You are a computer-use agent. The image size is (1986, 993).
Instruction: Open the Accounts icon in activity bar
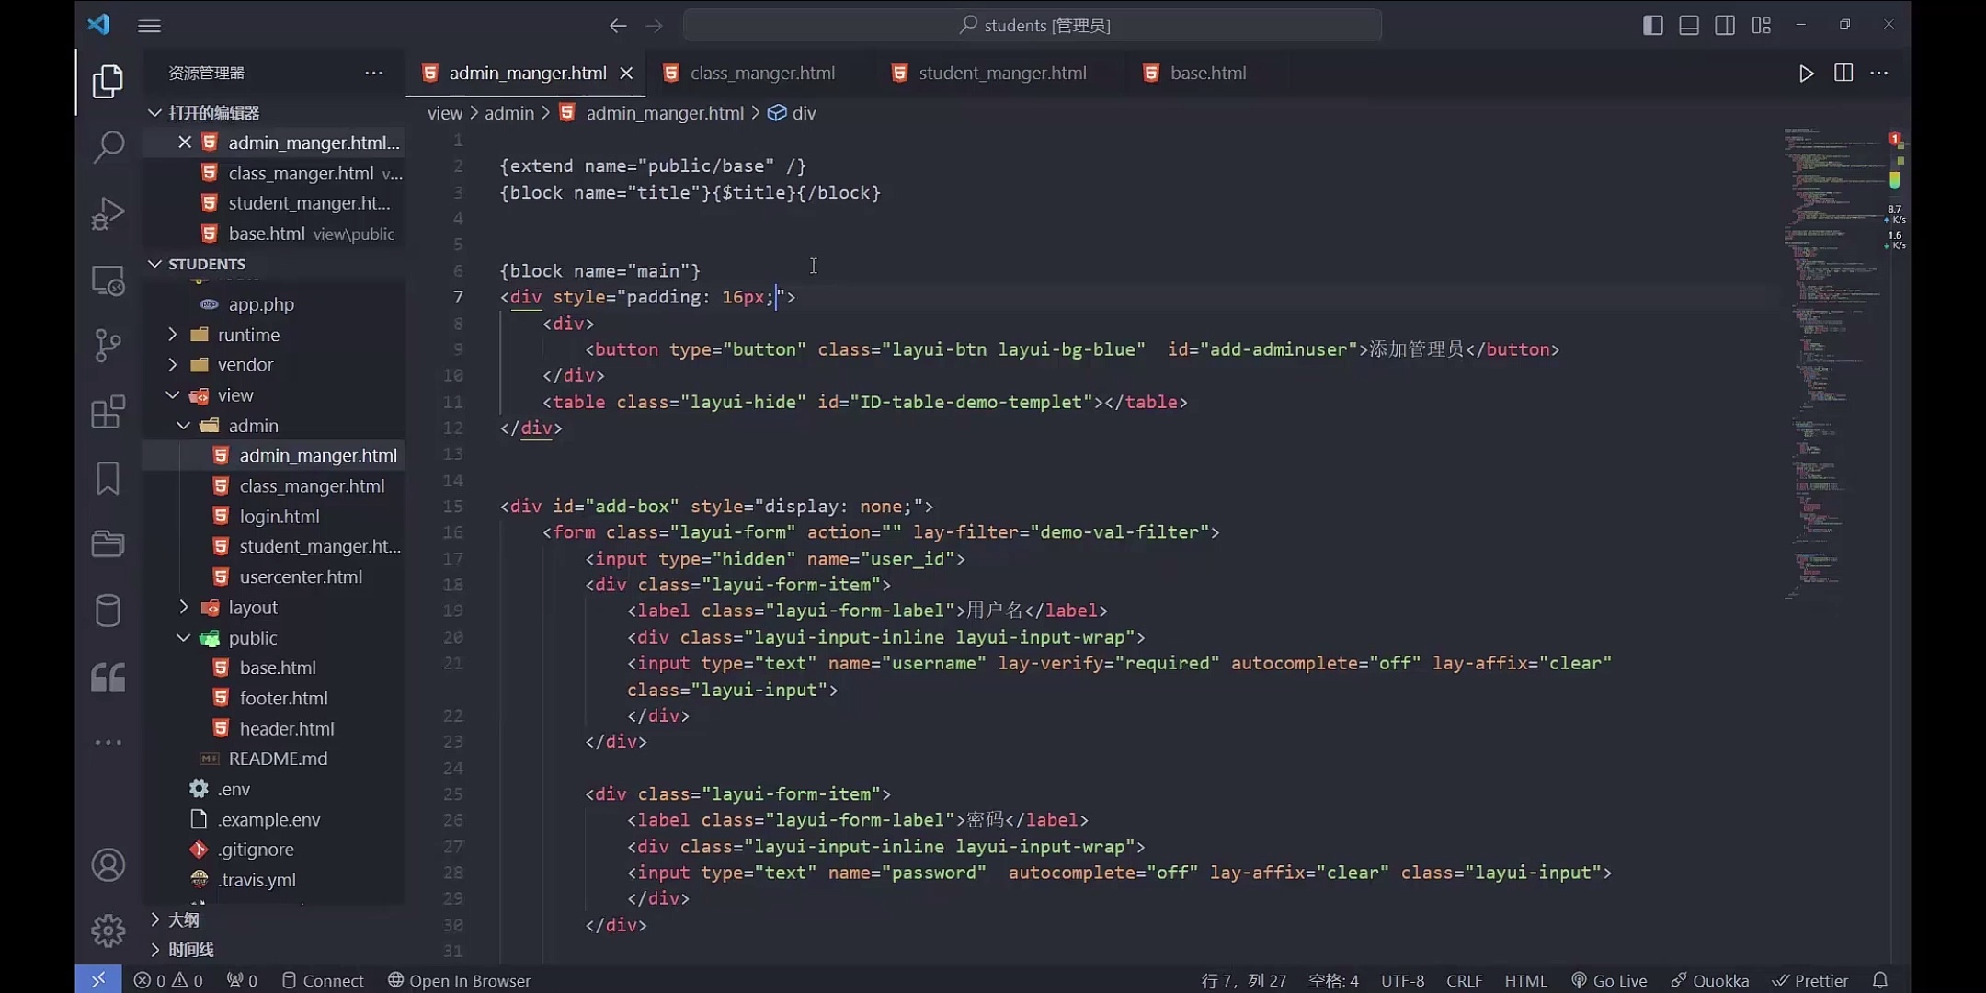click(108, 864)
